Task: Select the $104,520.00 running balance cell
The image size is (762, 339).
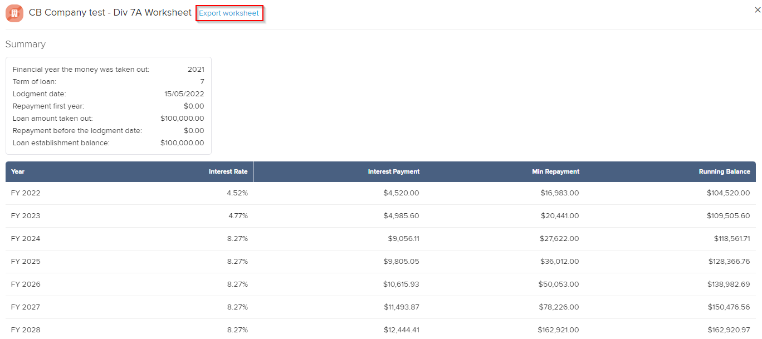Action: point(724,193)
